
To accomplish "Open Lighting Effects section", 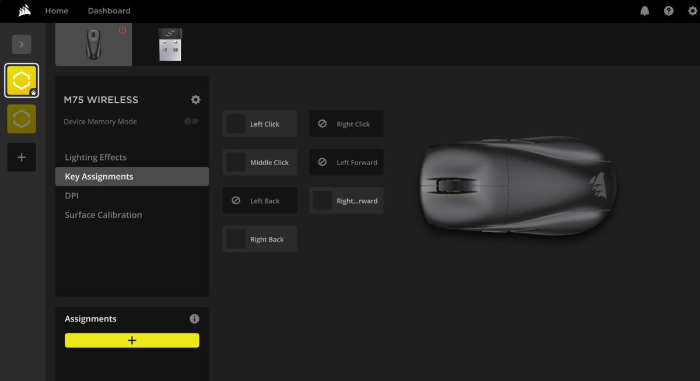I will point(96,158).
